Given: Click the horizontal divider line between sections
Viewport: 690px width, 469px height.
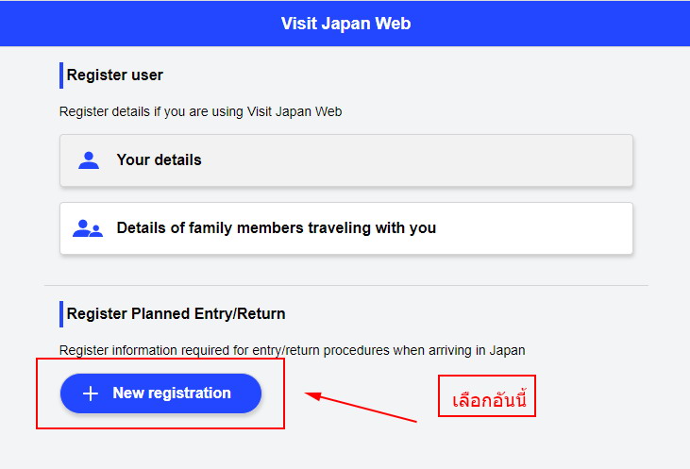Looking at the screenshot, I should click(345, 285).
